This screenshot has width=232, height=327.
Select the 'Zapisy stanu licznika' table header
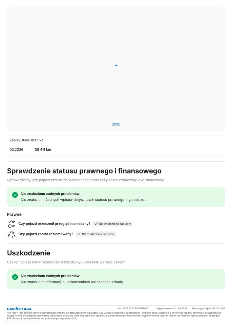point(27,140)
